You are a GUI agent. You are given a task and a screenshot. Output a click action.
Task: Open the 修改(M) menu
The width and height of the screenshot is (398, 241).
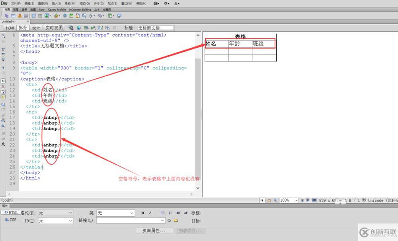click(x=70, y=4)
